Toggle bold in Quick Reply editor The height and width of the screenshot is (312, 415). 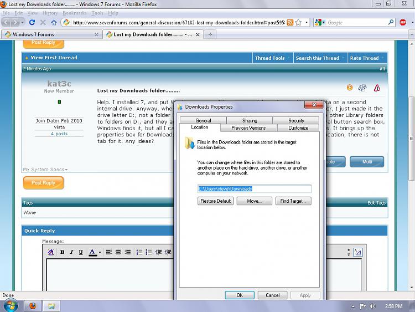click(x=62, y=252)
